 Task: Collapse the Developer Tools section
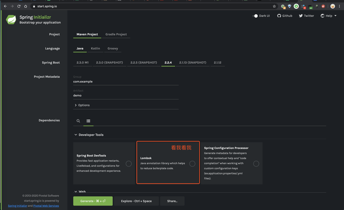pos(76,135)
